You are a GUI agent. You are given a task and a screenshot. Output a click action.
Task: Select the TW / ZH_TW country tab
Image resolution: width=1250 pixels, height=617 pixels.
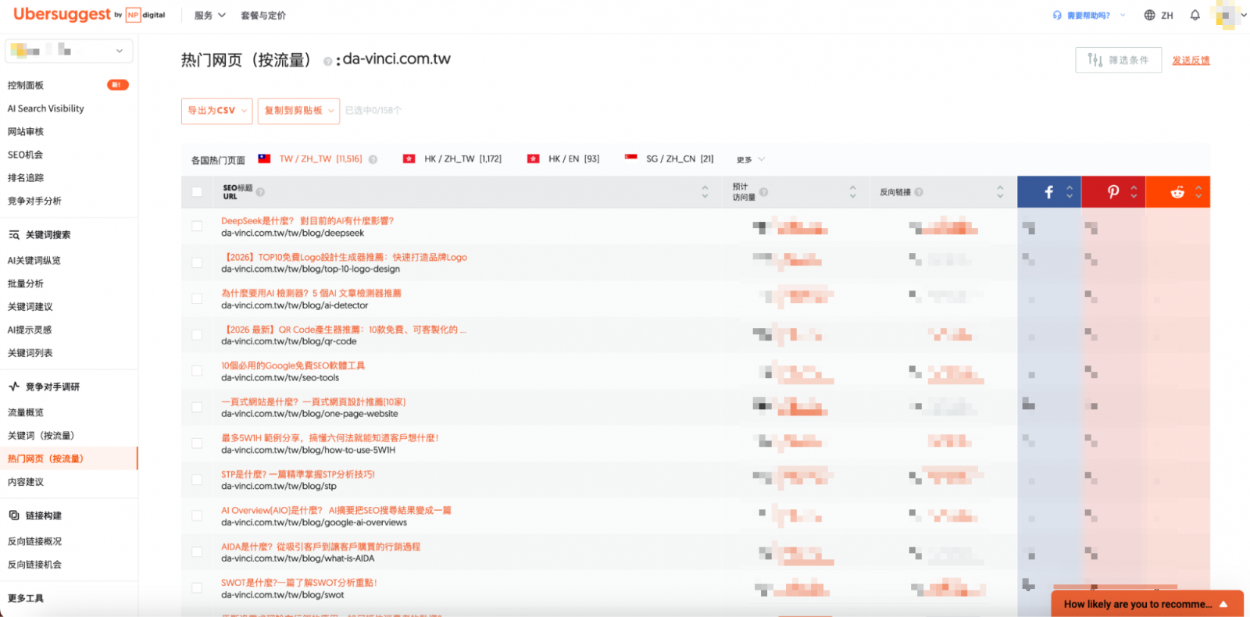(310, 159)
